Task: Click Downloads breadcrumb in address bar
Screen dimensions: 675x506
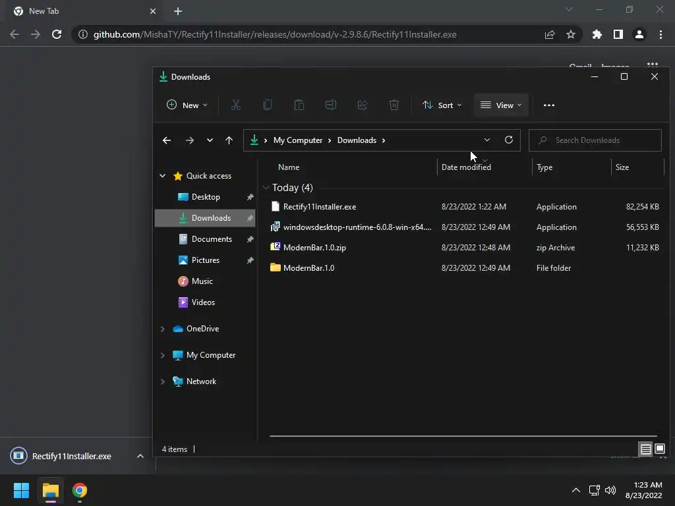Action: pyautogui.click(x=357, y=140)
